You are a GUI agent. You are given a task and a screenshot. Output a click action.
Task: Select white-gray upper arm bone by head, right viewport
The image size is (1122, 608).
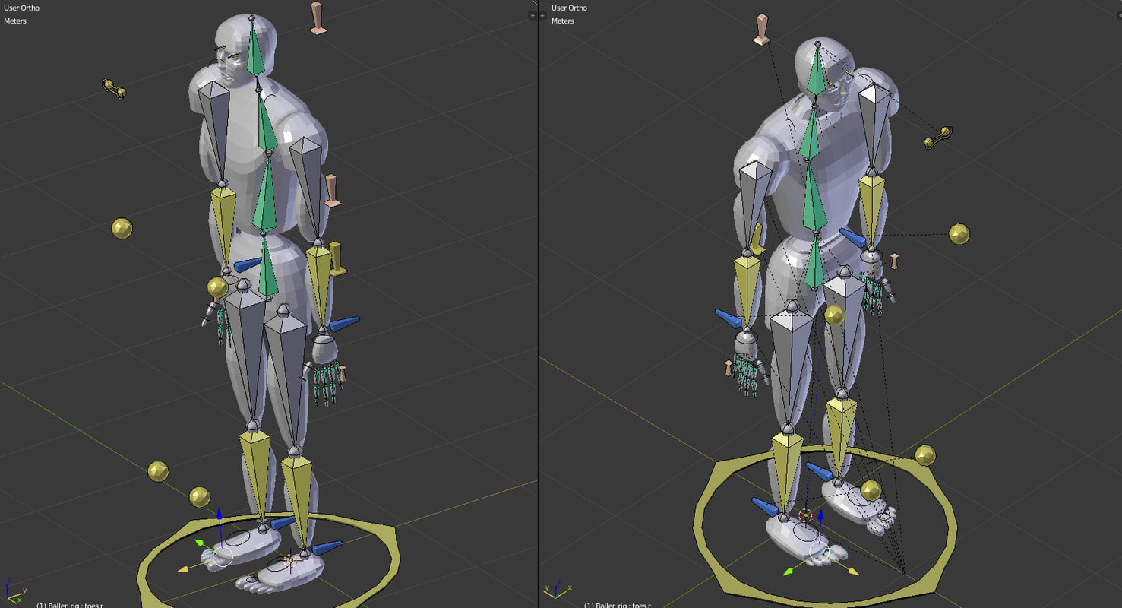pyautogui.click(x=874, y=125)
